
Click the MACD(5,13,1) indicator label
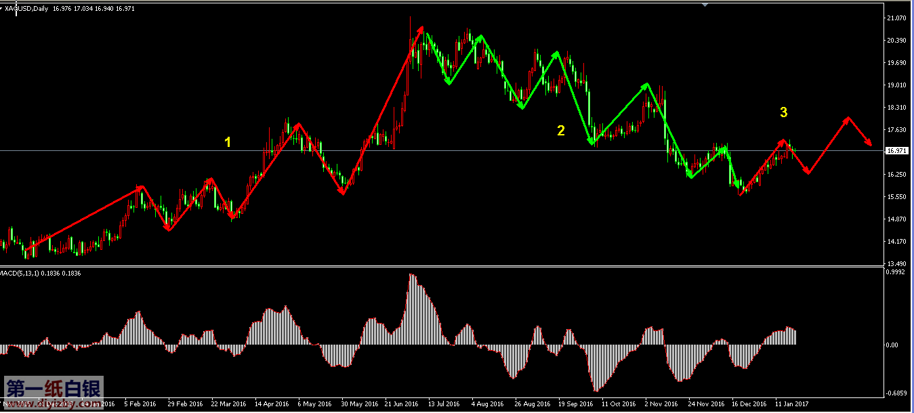pos(22,273)
